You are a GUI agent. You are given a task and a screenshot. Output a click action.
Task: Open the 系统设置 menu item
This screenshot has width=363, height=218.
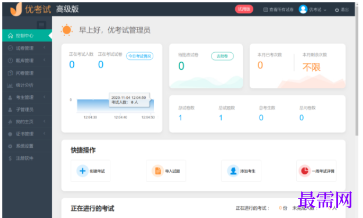(27, 146)
